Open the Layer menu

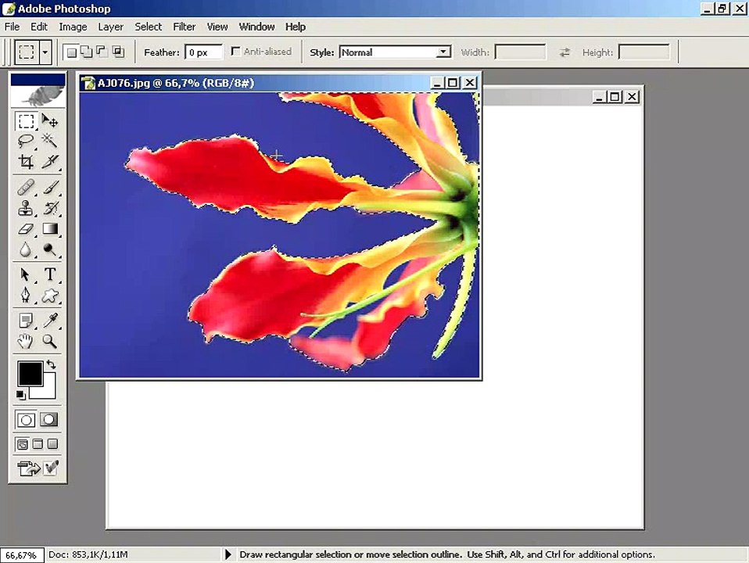110,27
